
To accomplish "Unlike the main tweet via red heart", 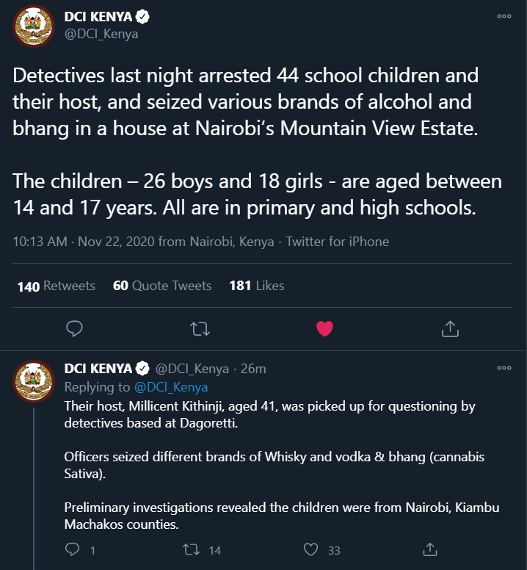I will tap(324, 328).
